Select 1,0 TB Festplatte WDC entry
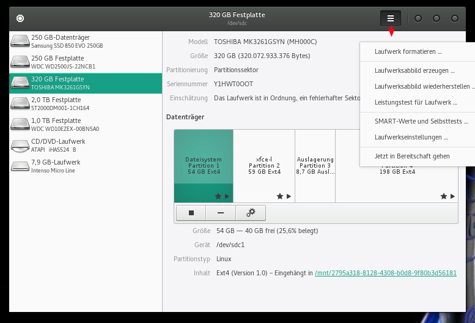The width and height of the screenshot is (475, 323). [86, 124]
